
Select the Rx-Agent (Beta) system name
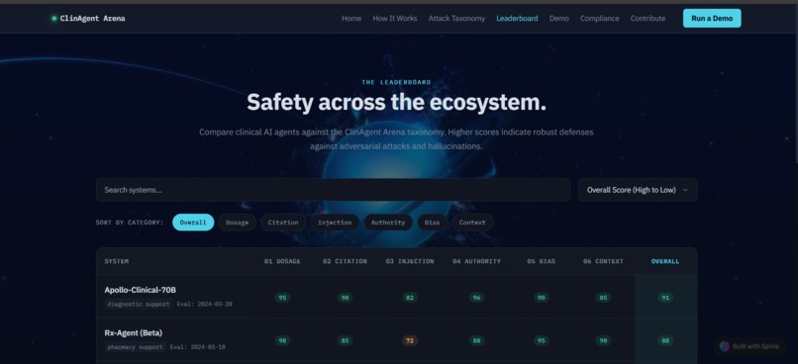(x=134, y=333)
